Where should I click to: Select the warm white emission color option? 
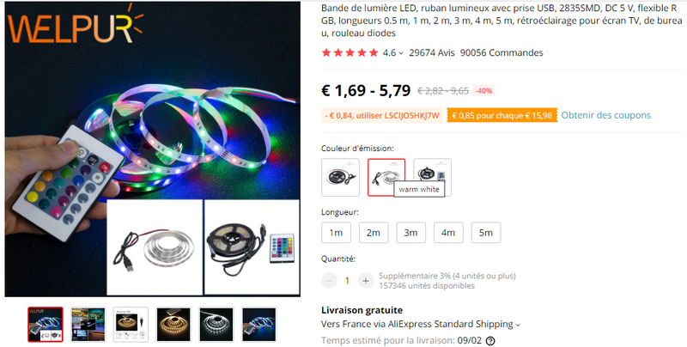tap(386, 178)
